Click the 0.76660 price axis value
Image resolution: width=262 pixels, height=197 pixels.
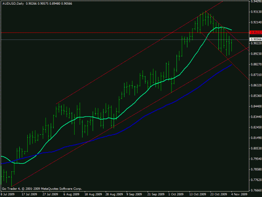256,190
